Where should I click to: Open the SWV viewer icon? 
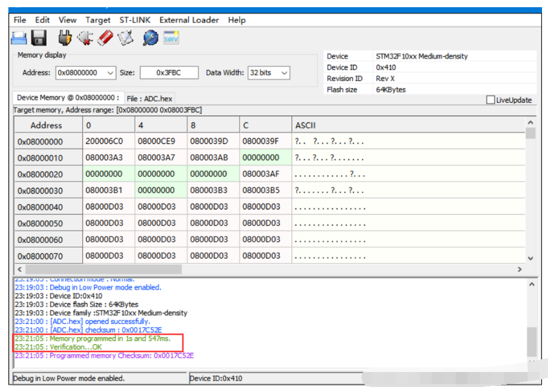point(171,38)
